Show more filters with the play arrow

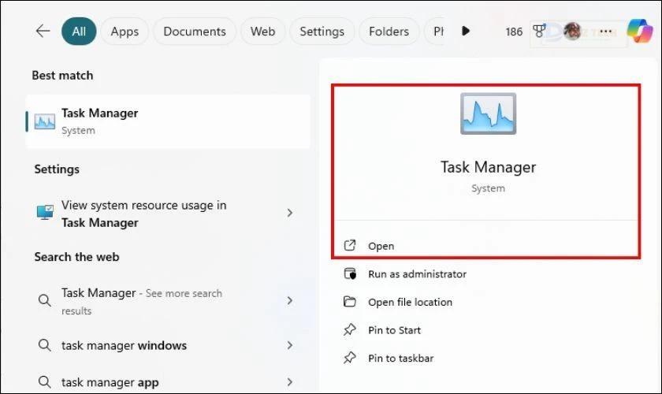click(466, 31)
